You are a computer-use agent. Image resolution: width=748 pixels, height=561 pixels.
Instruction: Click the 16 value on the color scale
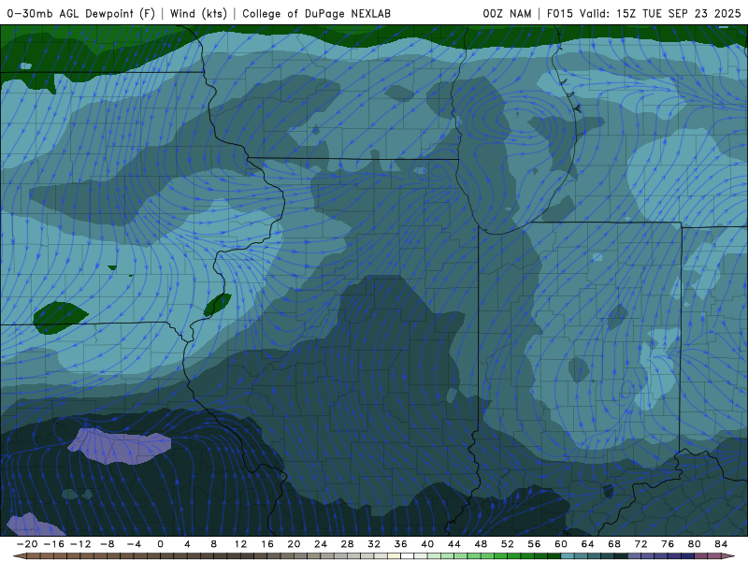[267, 544]
